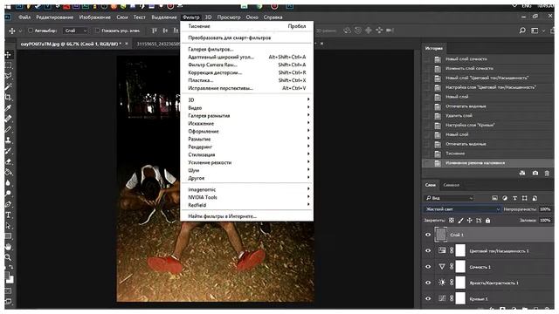This screenshot has width=559, height=314.
Task: Open the Слой auto-select dropdown
Action: 75,31
